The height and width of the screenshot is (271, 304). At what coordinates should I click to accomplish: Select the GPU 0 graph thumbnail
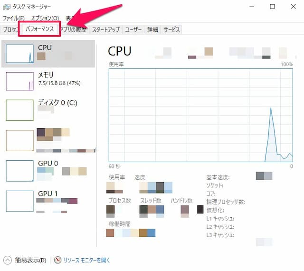pos(19,171)
